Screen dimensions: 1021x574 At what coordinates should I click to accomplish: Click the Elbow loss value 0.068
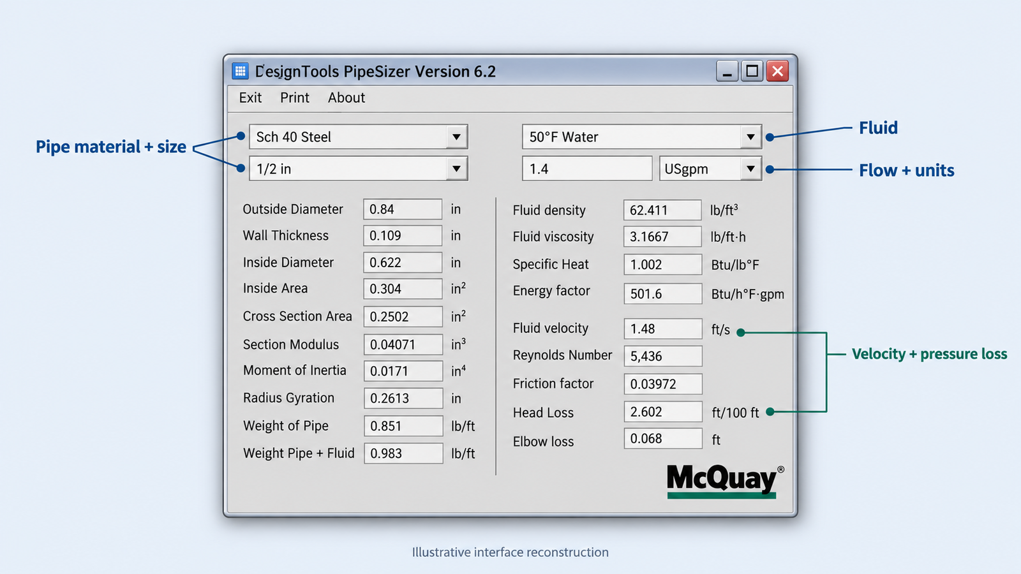663,438
